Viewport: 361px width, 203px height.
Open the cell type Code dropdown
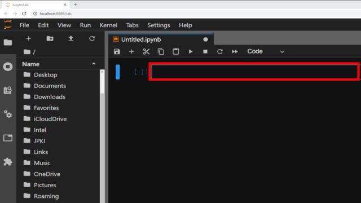click(266, 51)
